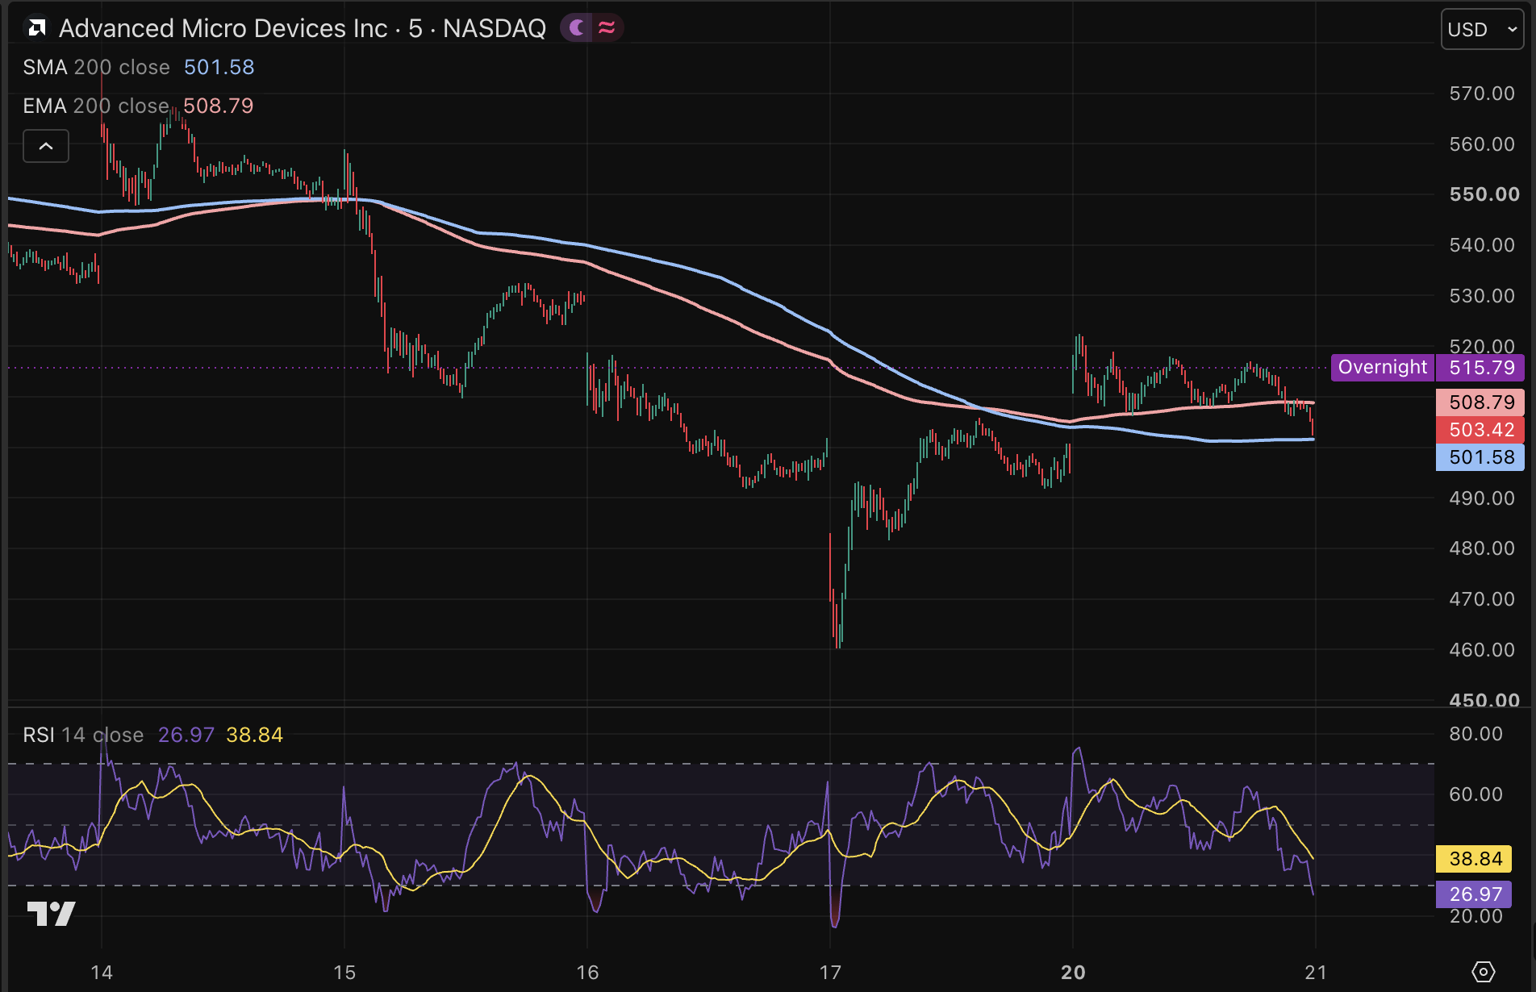
Task: Click the TradingView logo
Action: (51, 913)
